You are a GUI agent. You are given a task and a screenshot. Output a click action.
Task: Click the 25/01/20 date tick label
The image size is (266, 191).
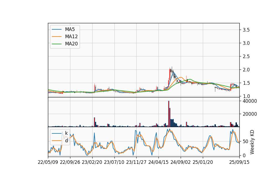(x=203, y=162)
